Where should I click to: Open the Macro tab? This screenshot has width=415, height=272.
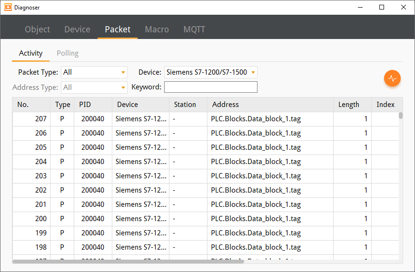pos(157,29)
